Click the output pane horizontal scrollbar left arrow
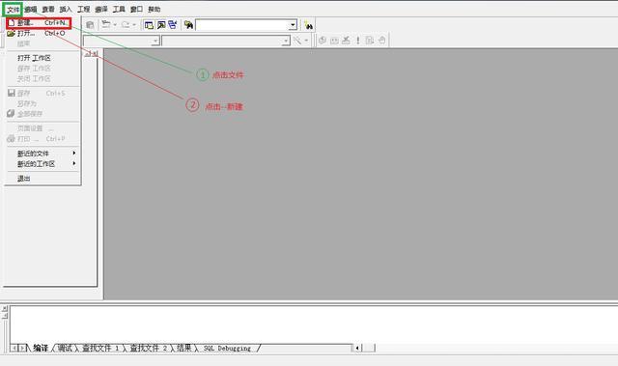The image size is (618, 366). 357,348
